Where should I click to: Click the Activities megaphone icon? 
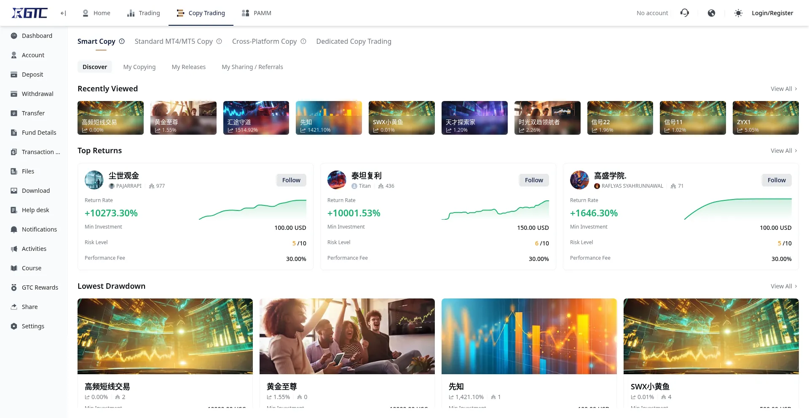click(x=14, y=249)
